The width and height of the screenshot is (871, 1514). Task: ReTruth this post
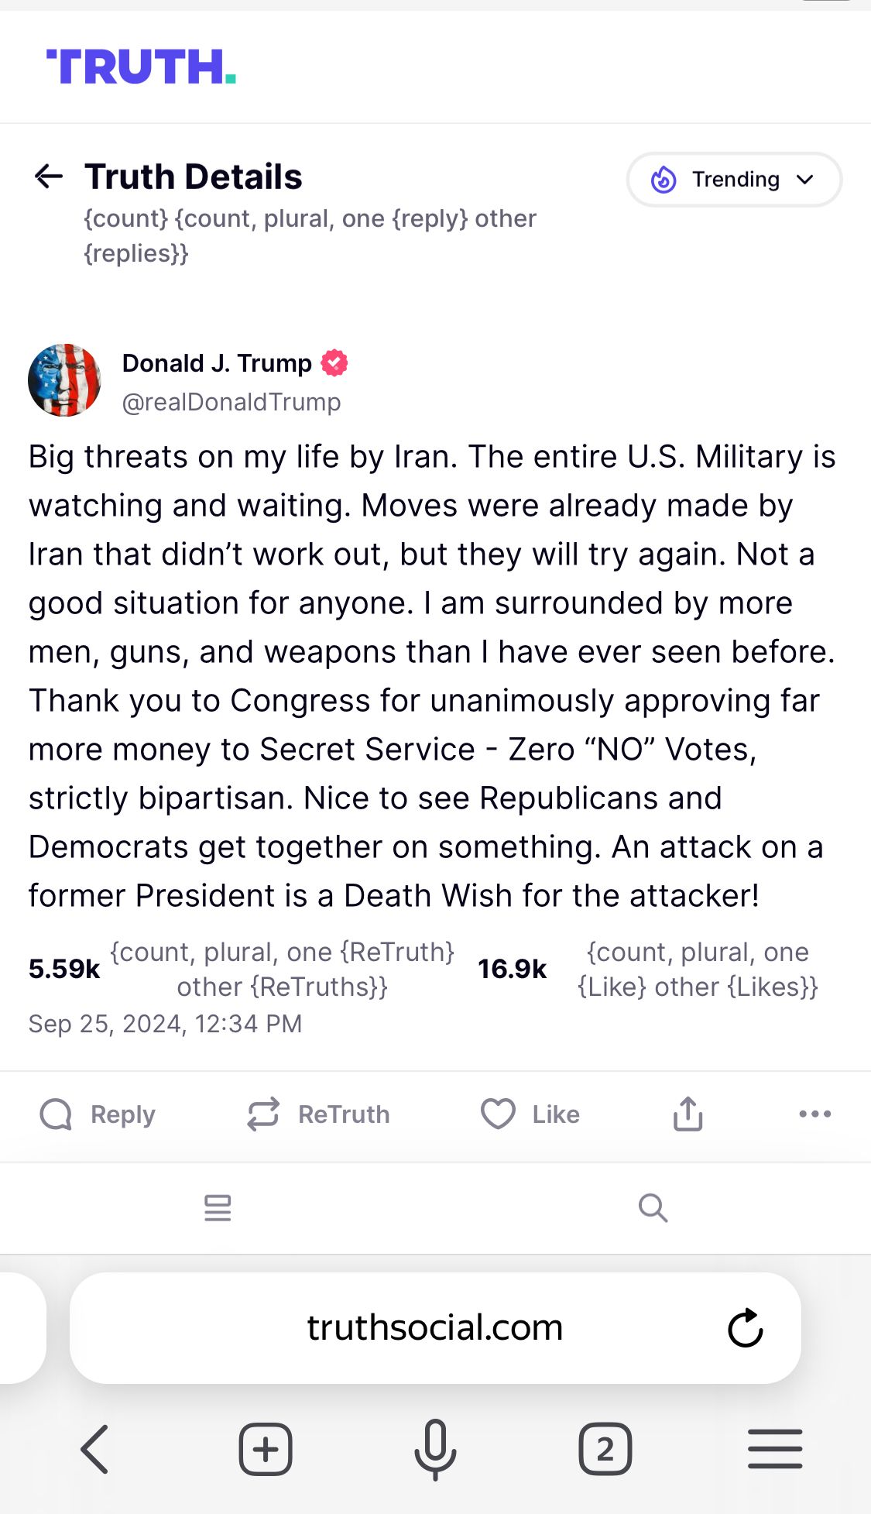[318, 1114]
